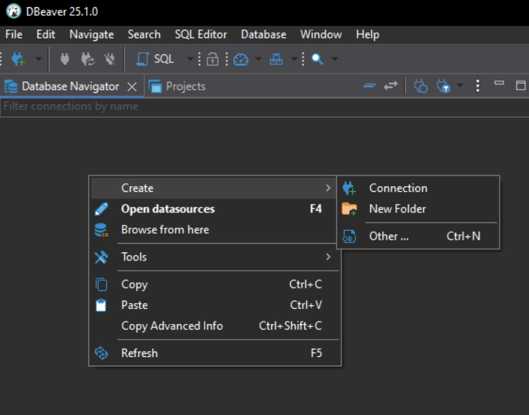Click the Disconnect crossed-plug icon
Image resolution: width=529 pixels, height=415 pixels.
coord(109,59)
